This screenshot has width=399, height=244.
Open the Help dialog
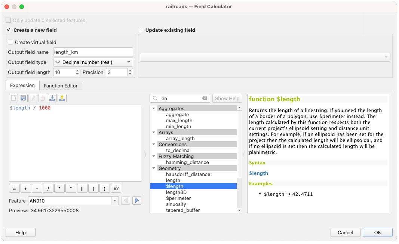click(x=20, y=232)
